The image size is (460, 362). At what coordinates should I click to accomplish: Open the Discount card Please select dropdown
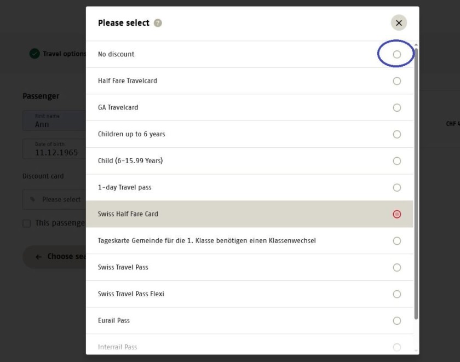click(55, 199)
